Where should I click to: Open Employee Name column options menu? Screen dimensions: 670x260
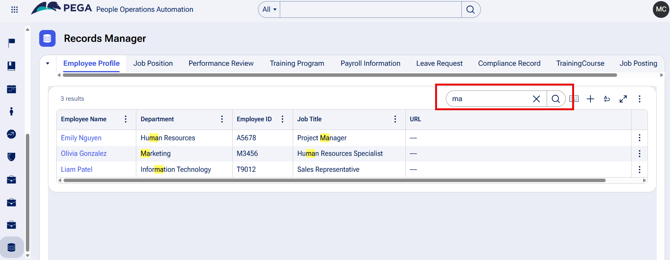tap(126, 119)
